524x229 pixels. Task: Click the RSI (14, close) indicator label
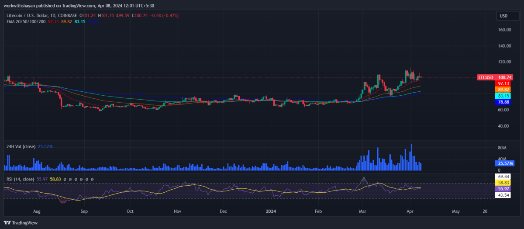[x=20, y=179]
